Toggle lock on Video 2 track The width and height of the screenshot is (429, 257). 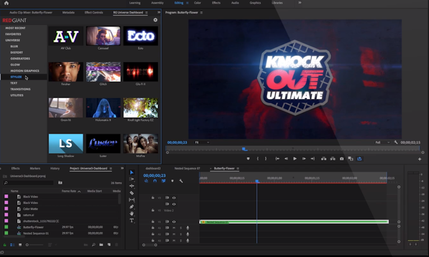coord(153,210)
